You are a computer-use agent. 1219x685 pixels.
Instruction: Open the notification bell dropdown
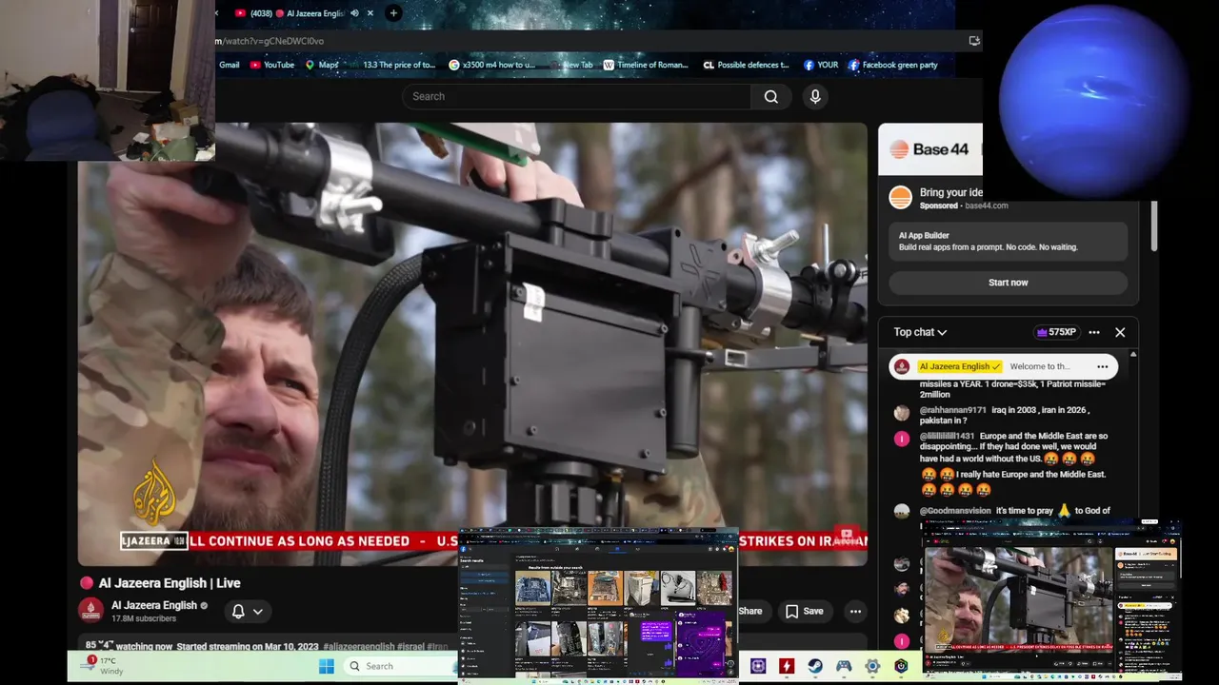(x=247, y=611)
